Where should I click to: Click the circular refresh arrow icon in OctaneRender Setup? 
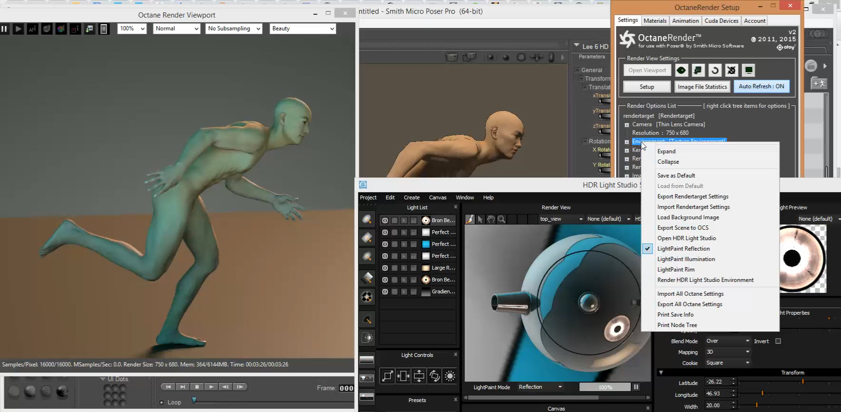(x=715, y=70)
